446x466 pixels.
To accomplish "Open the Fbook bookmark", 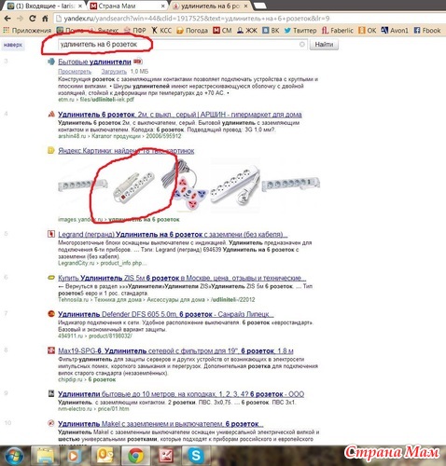I will pos(427,31).
